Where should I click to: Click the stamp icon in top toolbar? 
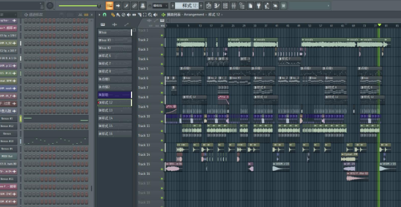(143, 6)
